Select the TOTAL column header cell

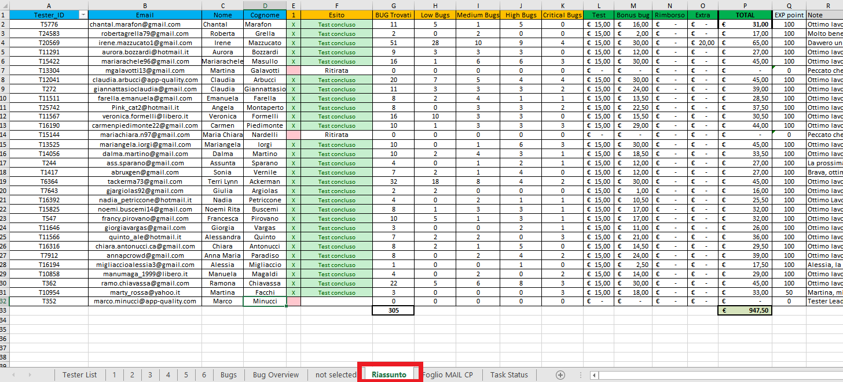pyautogui.click(x=745, y=14)
